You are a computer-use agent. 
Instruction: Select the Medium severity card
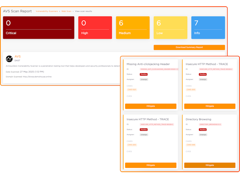click(133, 28)
